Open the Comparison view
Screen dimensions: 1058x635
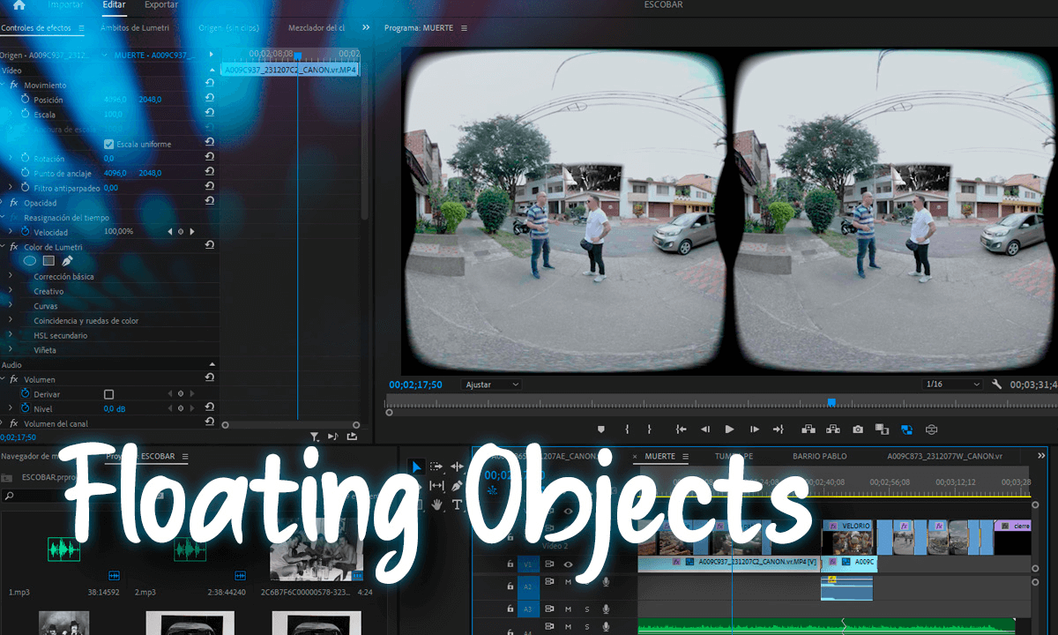(882, 430)
